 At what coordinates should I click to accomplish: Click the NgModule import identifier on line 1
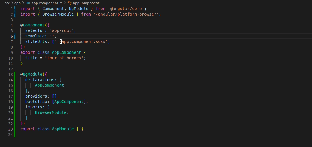(x=79, y=9)
